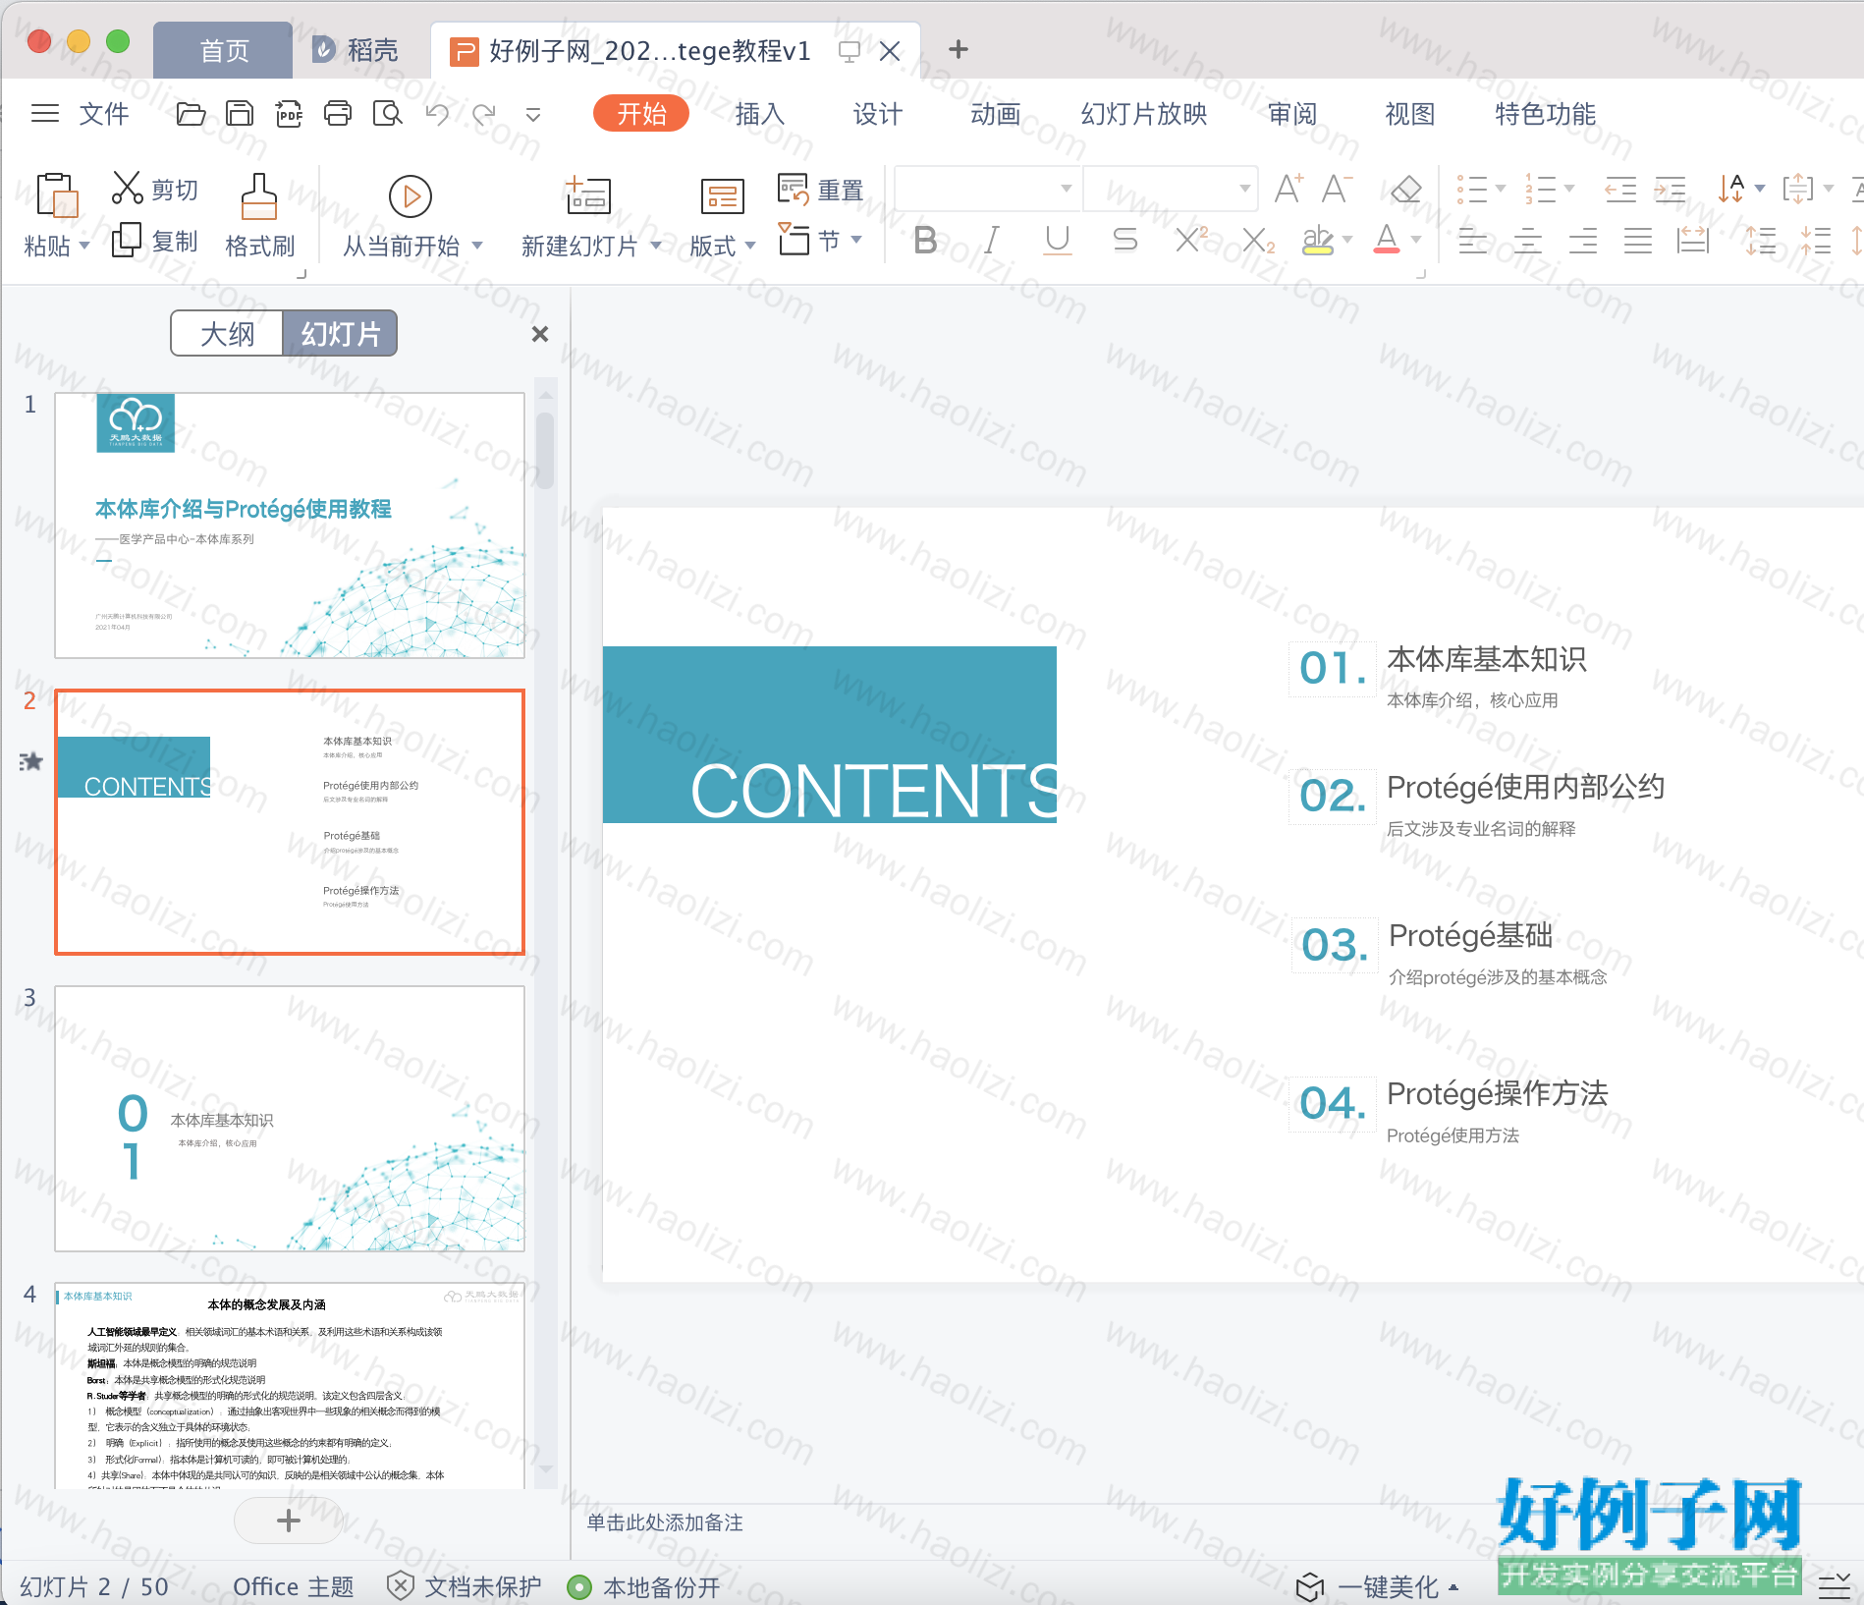Image resolution: width=1864 pixels, height=1605 pixels.
Task: Click the new slide icon
Action: [588, 195]
